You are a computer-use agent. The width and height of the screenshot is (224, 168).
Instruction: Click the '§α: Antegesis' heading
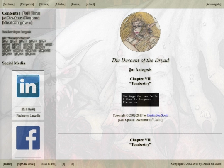click(140, 70)
